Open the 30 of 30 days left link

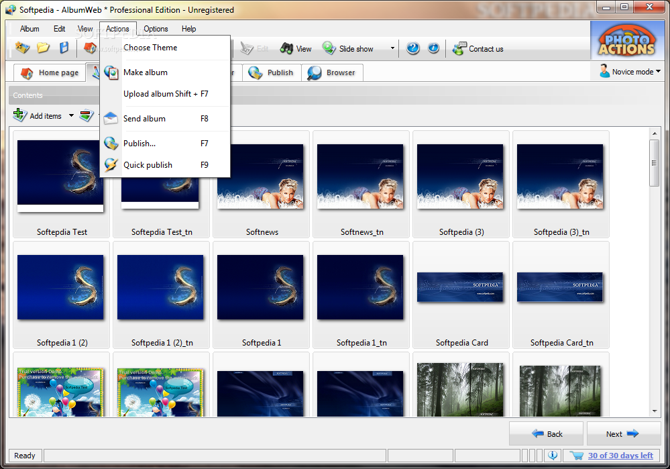(620, 456)
